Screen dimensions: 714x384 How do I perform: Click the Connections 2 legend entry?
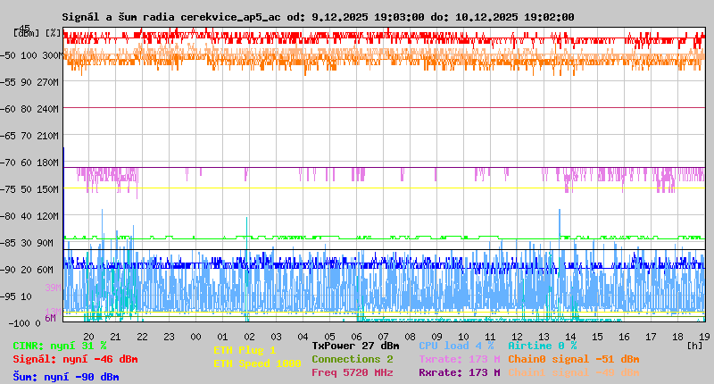pos(352,359)
